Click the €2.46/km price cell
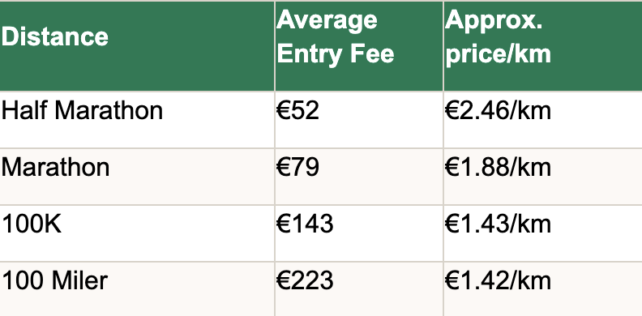This screenshot has width=642, height=316. [x=543, y=120]
